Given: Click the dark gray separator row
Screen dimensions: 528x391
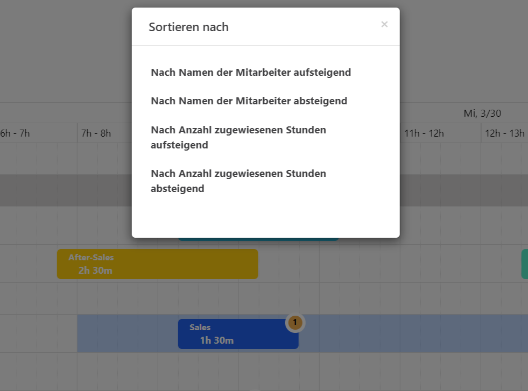Looking at the screenshot, I should (65, 190).
